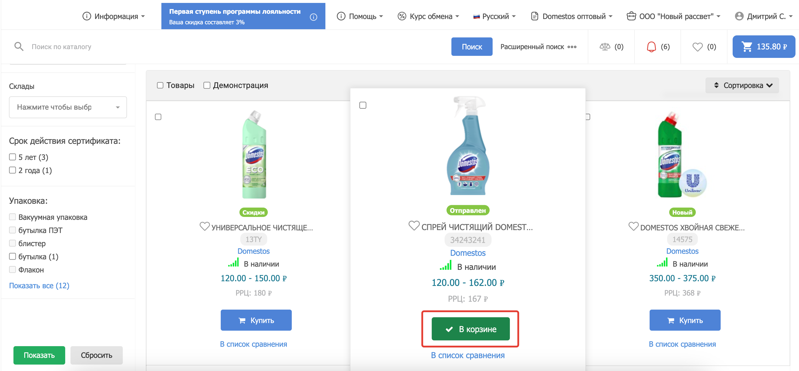Viewport: 799px width, 371px height.
Task: Click the catalog search input field
Action: tap(217, 47)
